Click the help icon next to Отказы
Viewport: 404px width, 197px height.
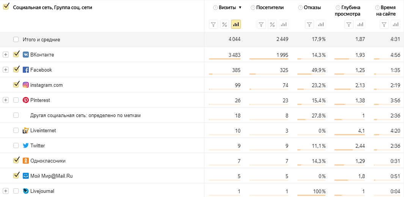point(300,8)
